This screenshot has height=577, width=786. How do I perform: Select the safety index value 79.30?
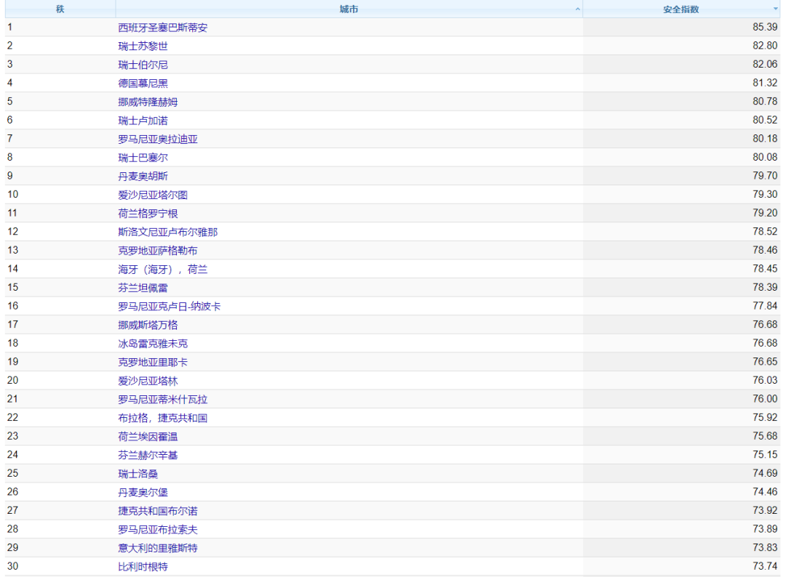pyautogui.click(x=765, y=194)
